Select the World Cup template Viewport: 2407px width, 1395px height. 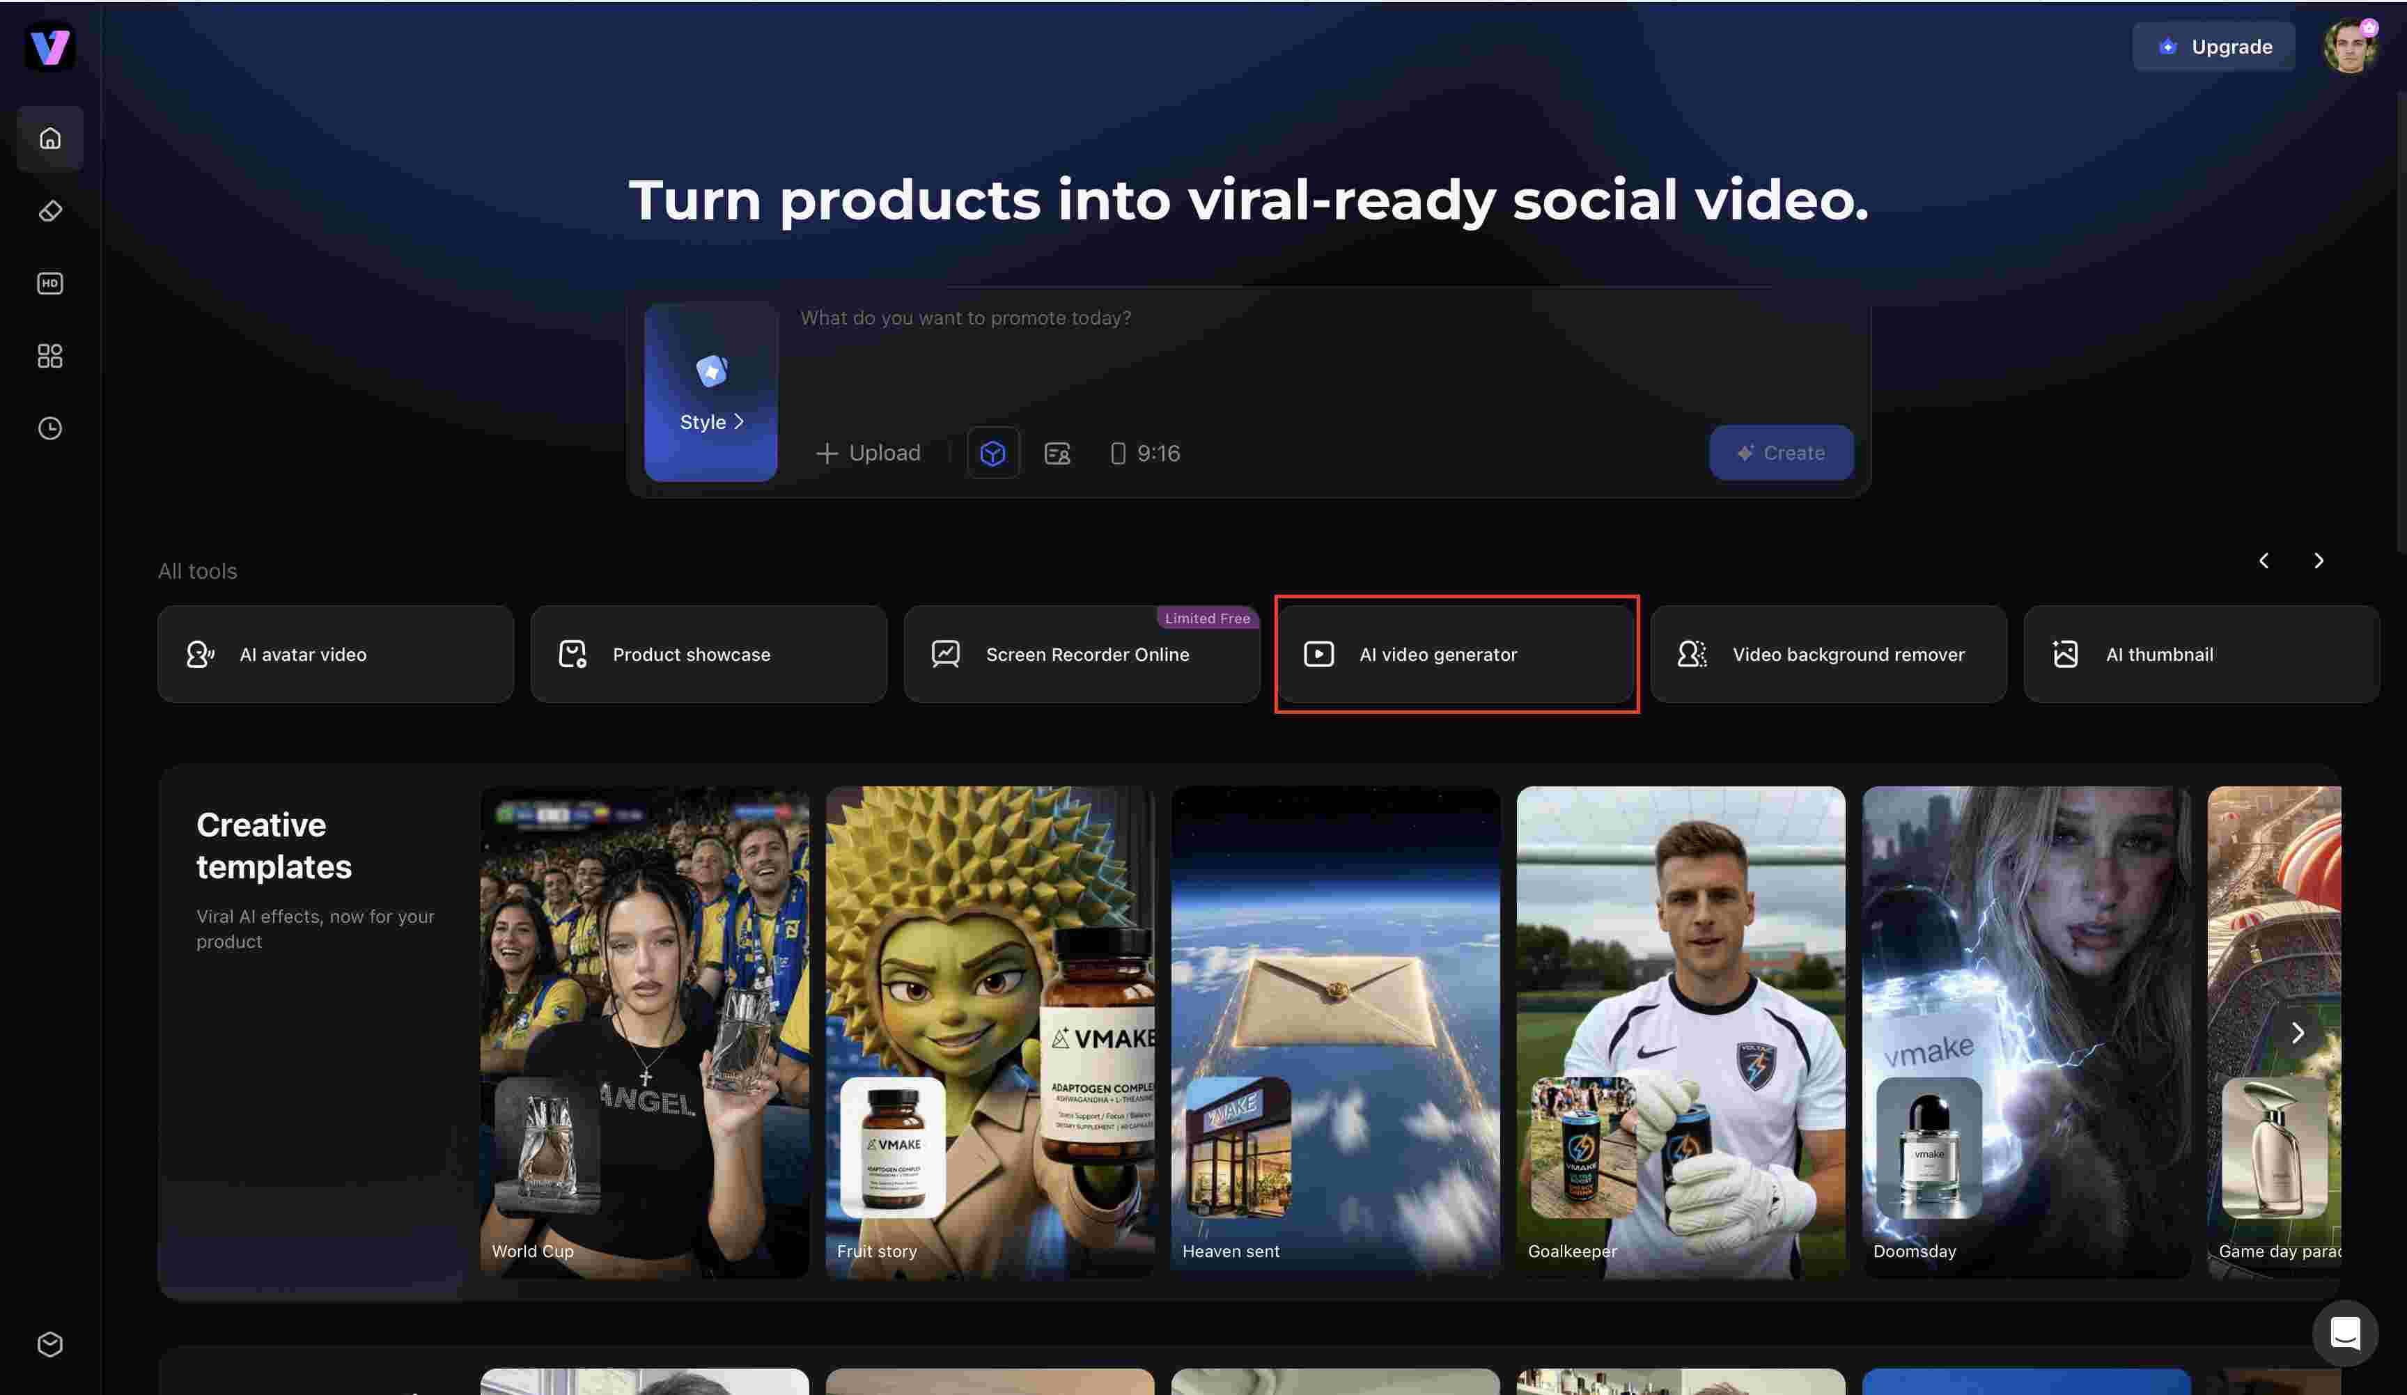[645, 1032]
